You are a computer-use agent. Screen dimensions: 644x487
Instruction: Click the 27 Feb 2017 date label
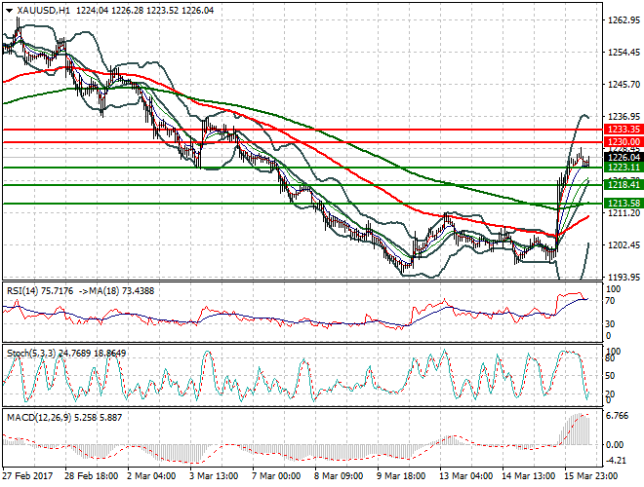[27, 477]
